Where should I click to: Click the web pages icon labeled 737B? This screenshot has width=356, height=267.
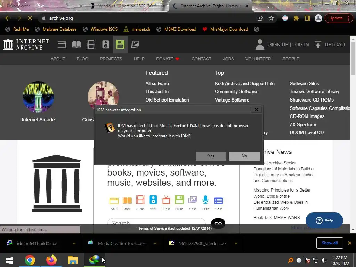click(114, 201)
